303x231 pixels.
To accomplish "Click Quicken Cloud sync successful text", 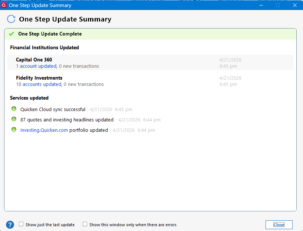I will tap(53, 110).
